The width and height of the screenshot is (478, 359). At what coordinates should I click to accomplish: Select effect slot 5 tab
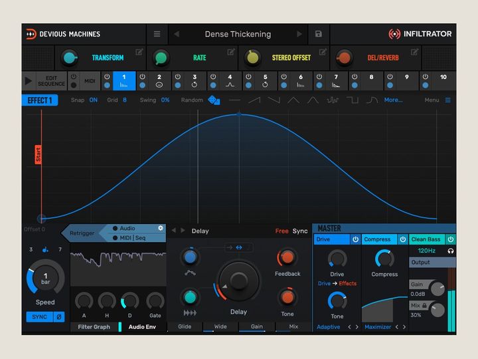[x=265, y=81]
